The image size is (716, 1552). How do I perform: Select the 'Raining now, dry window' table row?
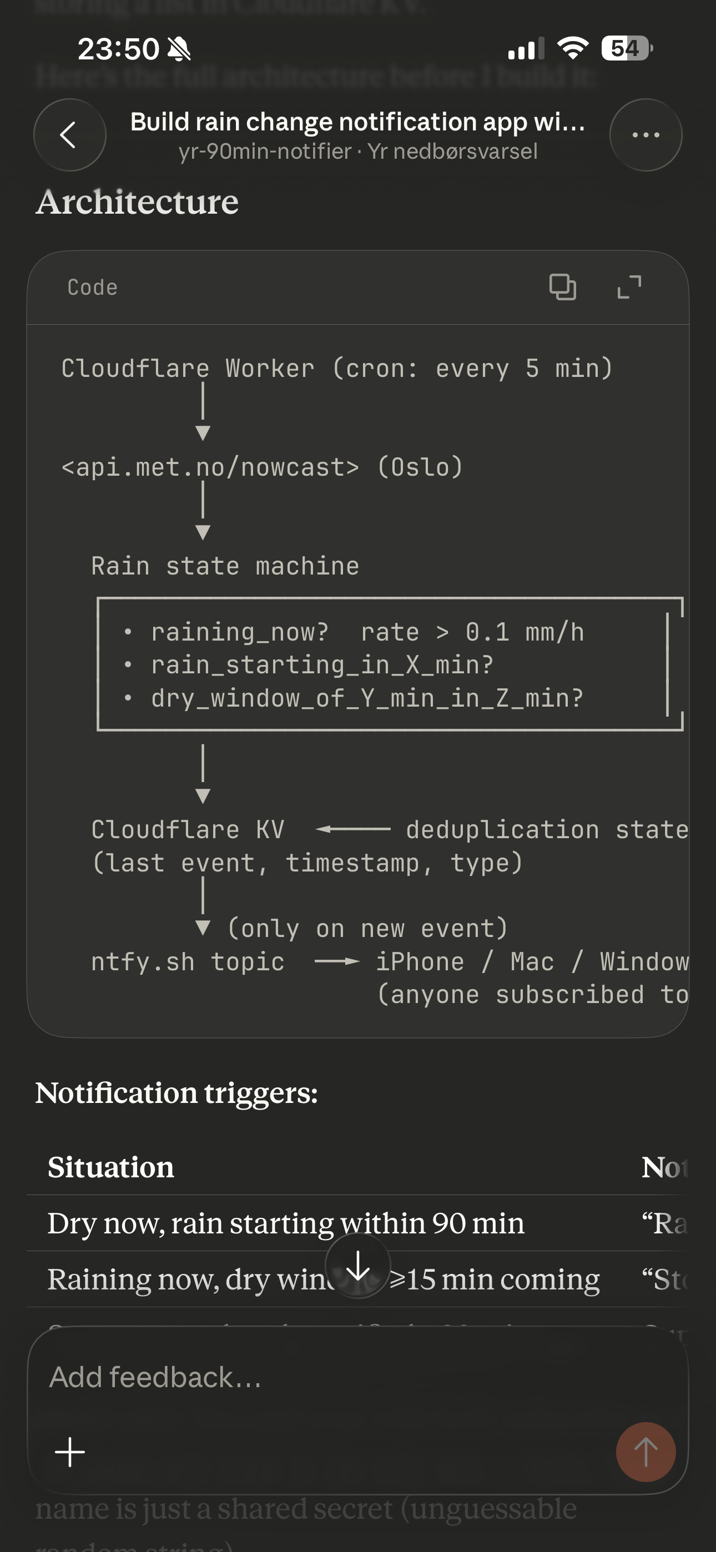tap(181, 1279)
